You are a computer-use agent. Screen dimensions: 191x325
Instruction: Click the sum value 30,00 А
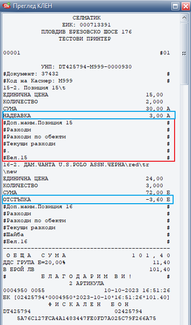point(158,109)
